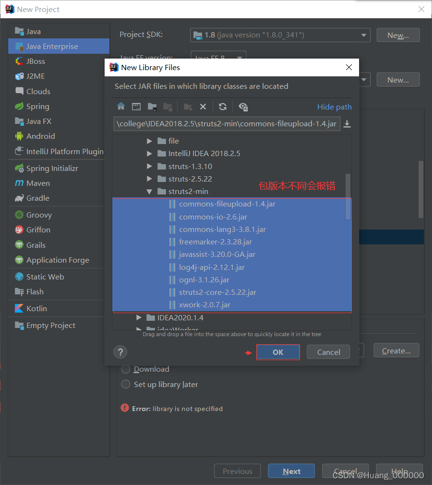Choose Griffon in project list
Image resolution: width=432 pixels, height=485 pixels.
click(57, 230)
